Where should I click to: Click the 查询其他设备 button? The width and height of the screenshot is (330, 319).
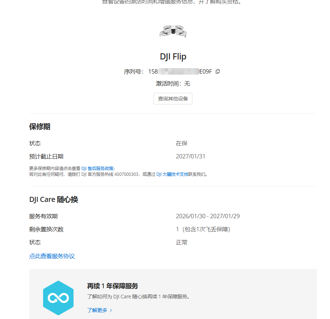173,99
